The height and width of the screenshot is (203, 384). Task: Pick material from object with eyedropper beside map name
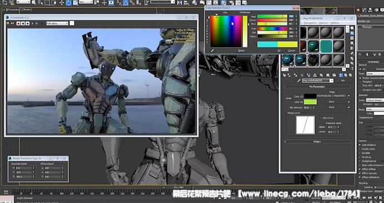coord(299,80)
